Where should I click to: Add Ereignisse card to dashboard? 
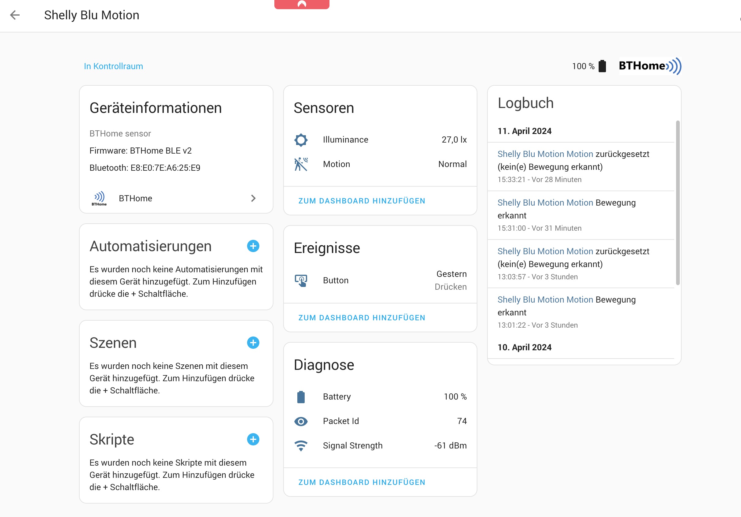click(361, 318)
